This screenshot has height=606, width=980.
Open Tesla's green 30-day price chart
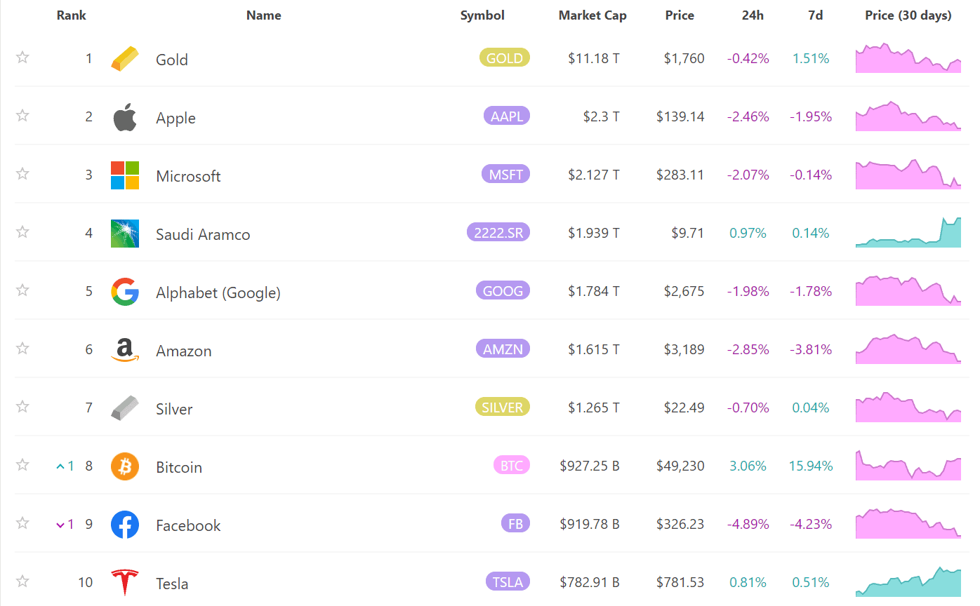click(x=908, y=581)
